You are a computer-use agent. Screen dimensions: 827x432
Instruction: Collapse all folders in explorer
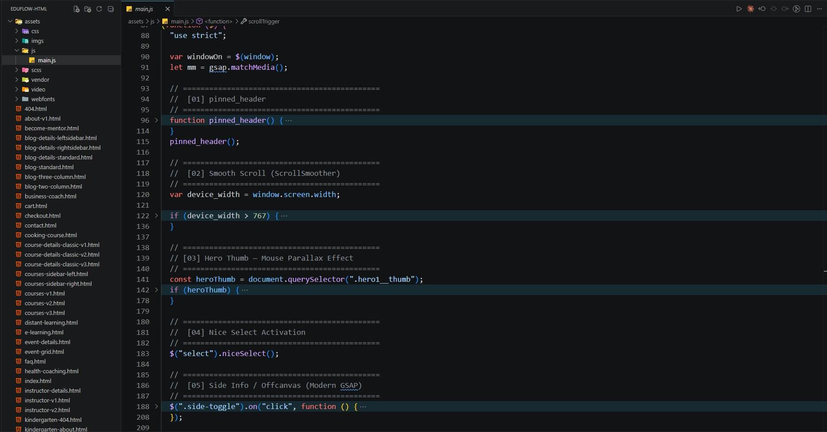click(x=111, y=9)
